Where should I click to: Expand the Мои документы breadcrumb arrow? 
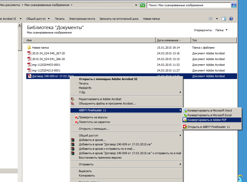tap(22, 5)
